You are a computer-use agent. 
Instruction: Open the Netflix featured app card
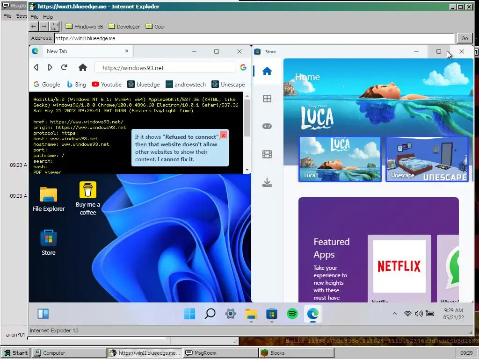399,269
